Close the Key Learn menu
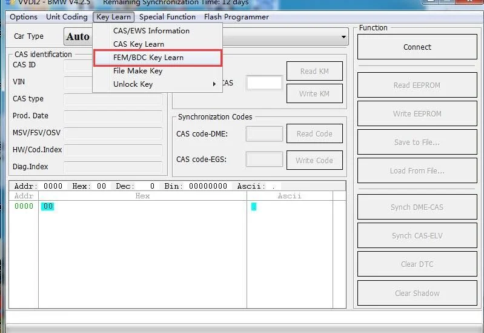 coord(114,17)
